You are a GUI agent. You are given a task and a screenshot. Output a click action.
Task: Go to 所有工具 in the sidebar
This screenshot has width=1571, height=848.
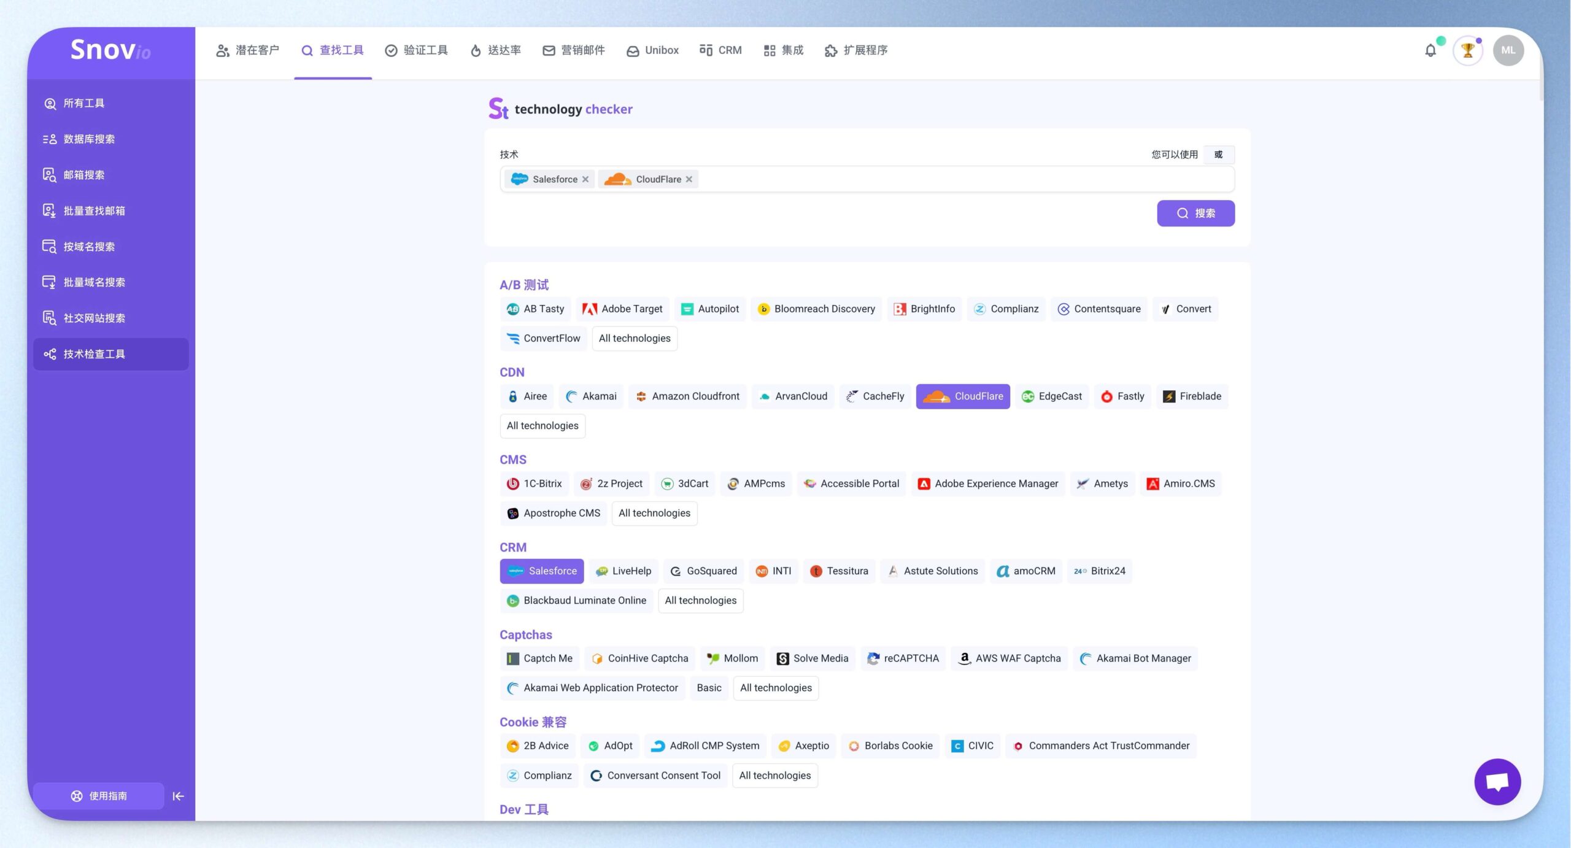[x=111, y=103]
